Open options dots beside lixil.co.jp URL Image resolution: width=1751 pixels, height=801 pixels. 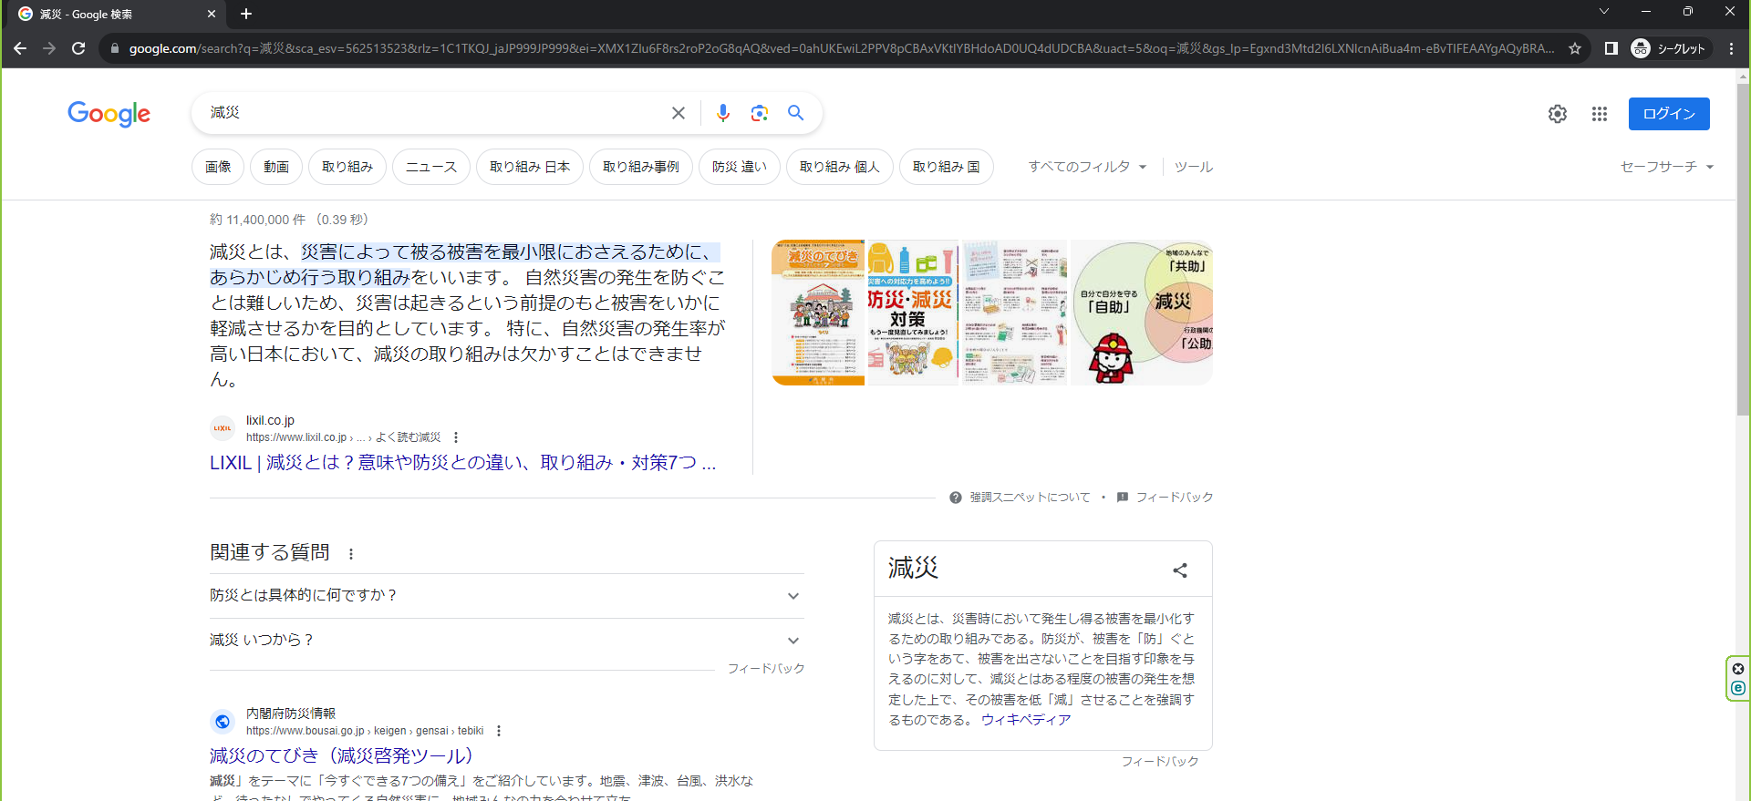tap(456, 437)
